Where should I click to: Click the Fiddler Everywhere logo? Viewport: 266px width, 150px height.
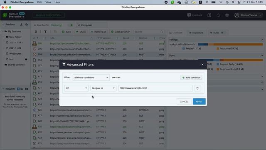coord(14,15)
